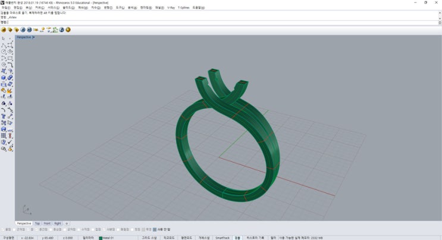The width and height of the screenshot is (442, 240).
Task: Switch to the Front viewport tab
Action: tap(47, 223)
